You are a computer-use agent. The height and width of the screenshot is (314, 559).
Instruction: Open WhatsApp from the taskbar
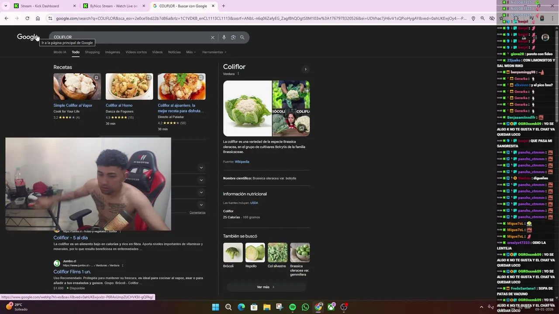click(305, 307)
